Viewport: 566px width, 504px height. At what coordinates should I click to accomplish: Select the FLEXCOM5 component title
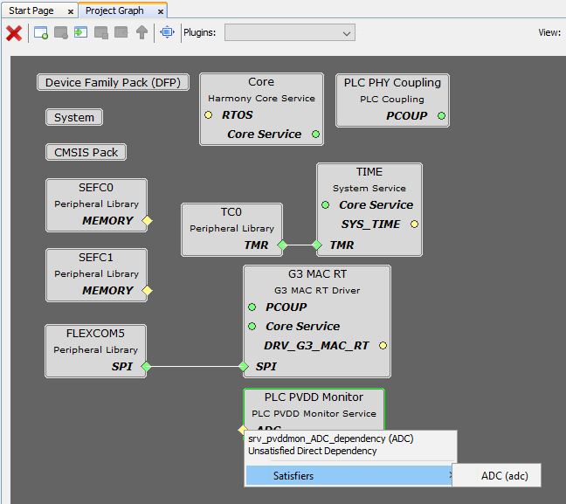pyautogui.click(x=95, y=334)
